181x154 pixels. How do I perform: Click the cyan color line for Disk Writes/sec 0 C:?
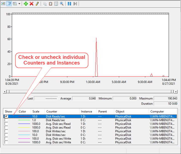[24, 135]
